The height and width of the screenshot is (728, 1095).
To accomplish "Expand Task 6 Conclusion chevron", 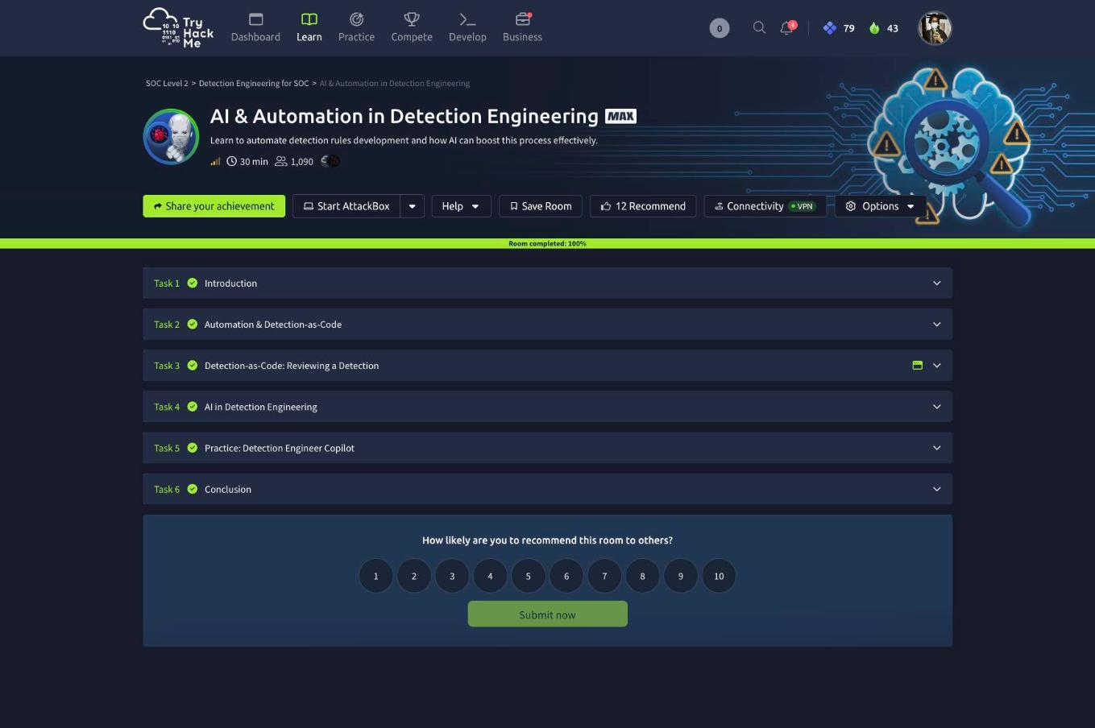I will click(936, 489).
